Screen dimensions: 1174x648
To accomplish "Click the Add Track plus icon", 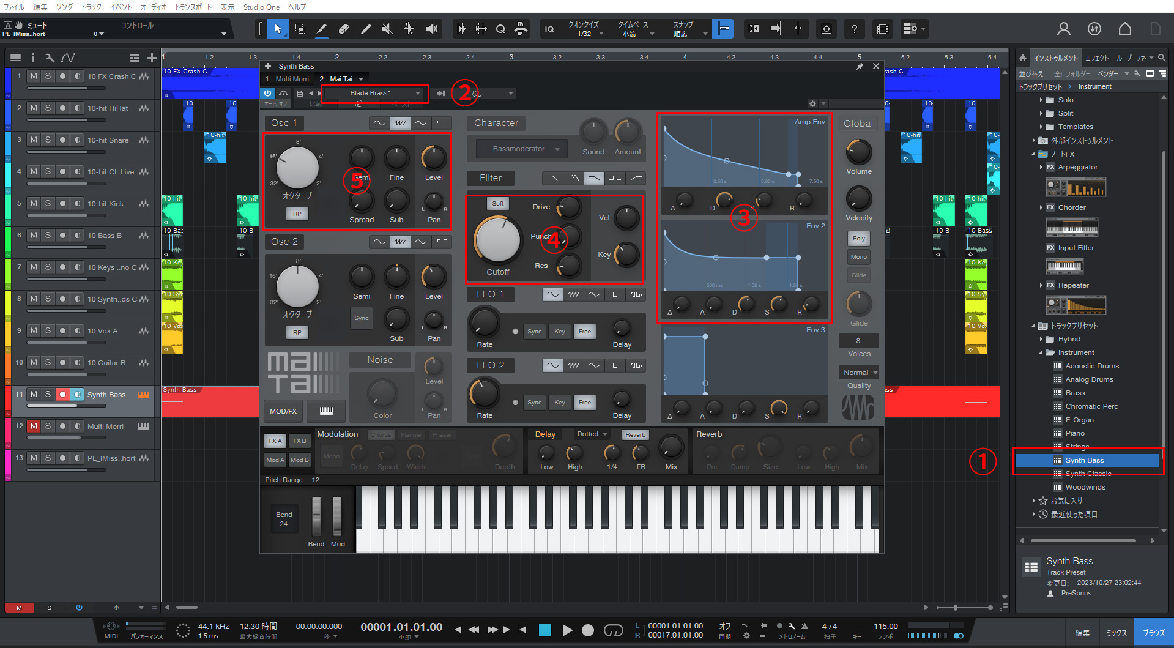I will point(152,58).
